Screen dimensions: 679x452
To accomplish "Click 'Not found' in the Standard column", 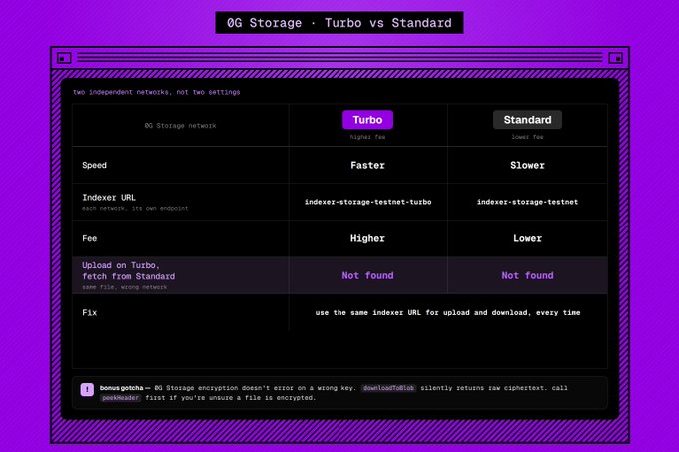I will 527,276.
